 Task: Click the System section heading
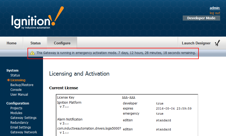pyautogui.click(x=12, y=71)
